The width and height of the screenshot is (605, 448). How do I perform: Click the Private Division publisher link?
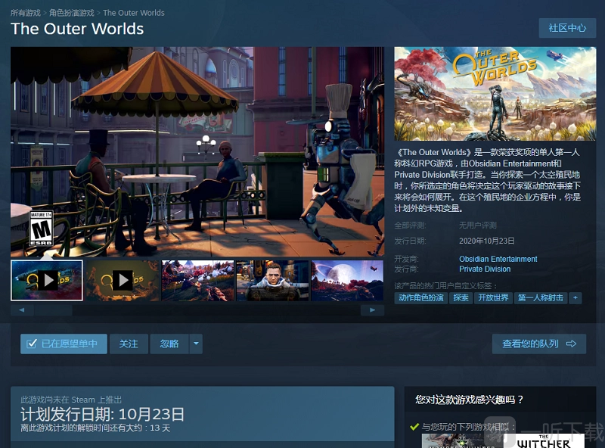(x=485, y=269)
